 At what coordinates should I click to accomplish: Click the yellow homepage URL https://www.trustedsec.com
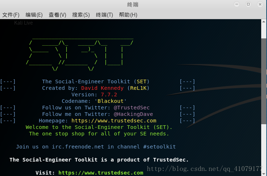click(114, 121)
